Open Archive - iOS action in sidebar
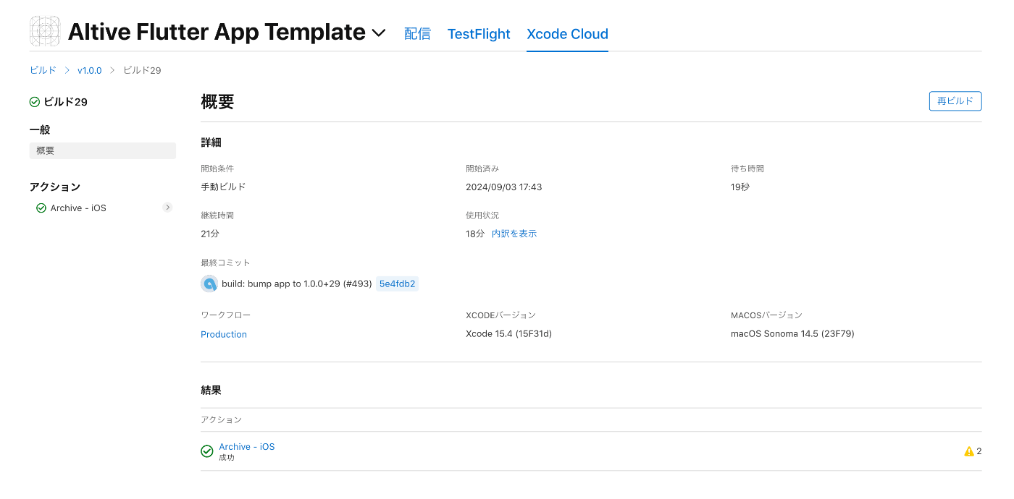 [78, 208]
